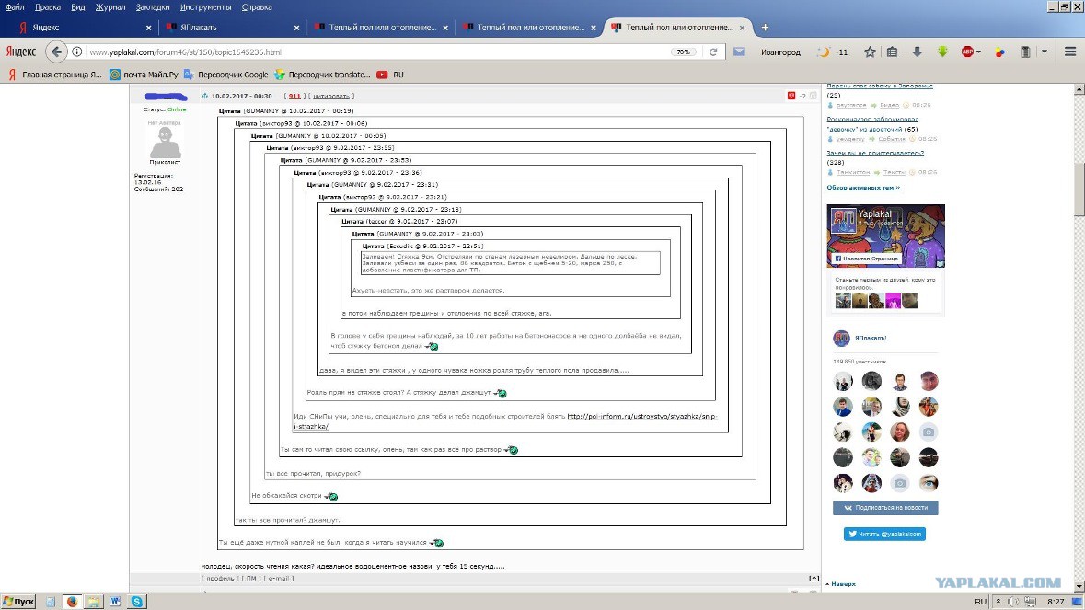Open the gray panel extension icon
This screenshot has height=610, width=1085.
(x=1025, y=52)
